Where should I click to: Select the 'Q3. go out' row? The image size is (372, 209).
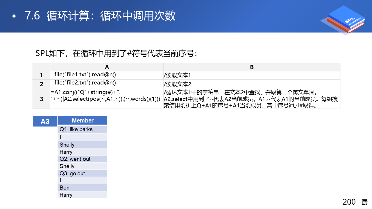[83, 173]
